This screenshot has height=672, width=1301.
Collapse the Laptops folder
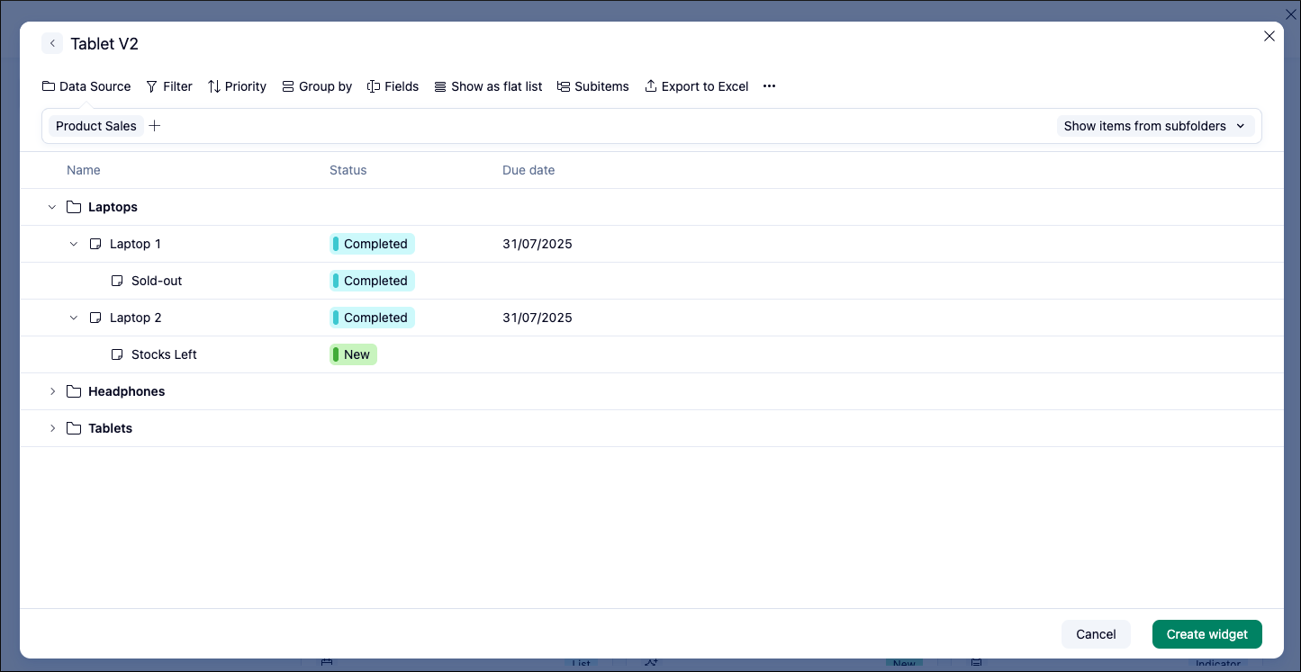click(52, 207)
